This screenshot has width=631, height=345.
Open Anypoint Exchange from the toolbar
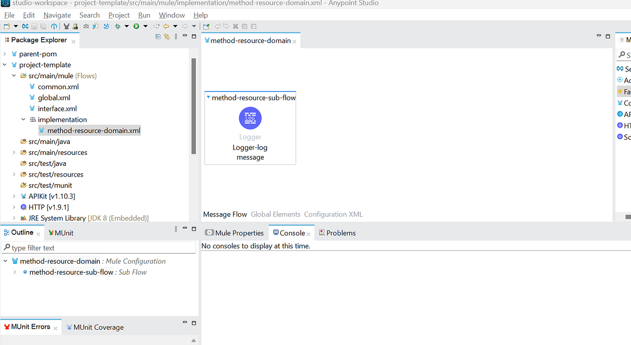point(54,26)
